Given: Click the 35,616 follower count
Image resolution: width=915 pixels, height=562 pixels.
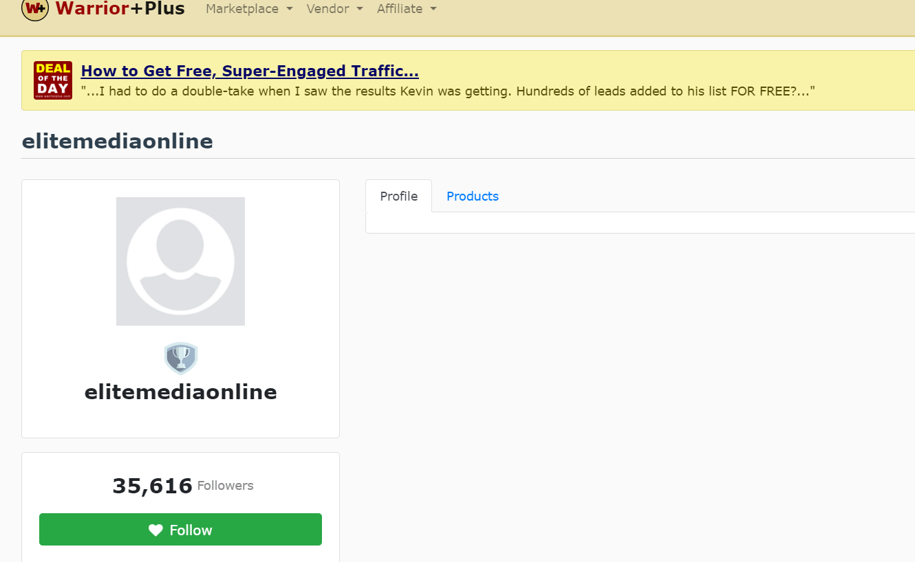Looking at the screenshot, I should coord(153,486).
